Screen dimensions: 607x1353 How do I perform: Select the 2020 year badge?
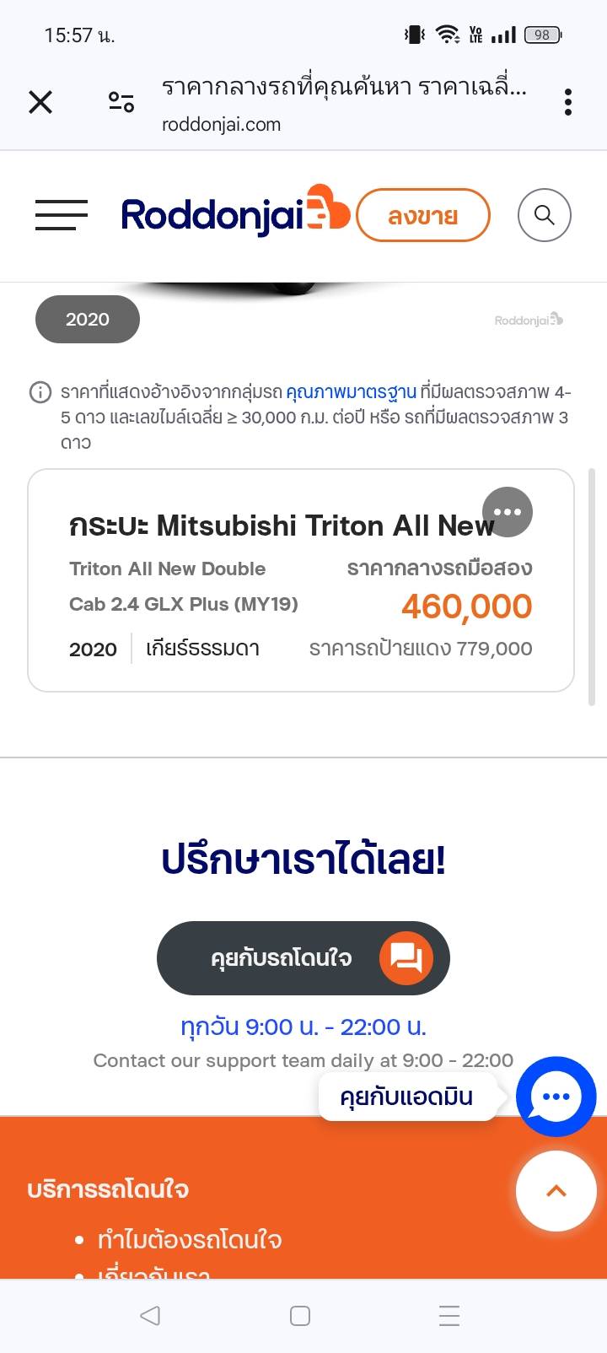tap(88, 320)
